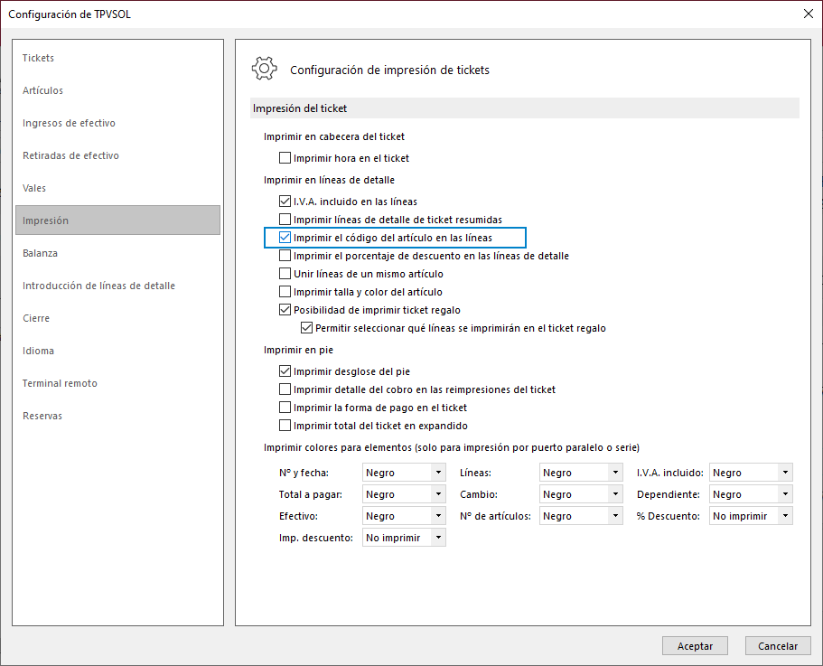Check Imprimir la forma de pago
This screenshot has width=823, height=666.
[x=285, y=408]
